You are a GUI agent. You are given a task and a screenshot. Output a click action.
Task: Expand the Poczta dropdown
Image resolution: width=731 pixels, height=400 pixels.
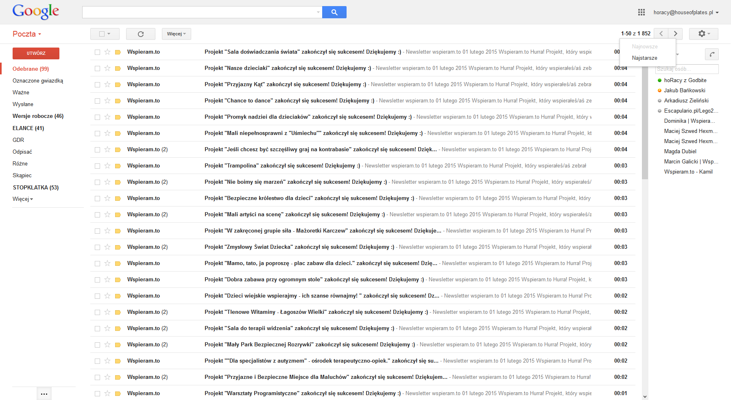27,34
